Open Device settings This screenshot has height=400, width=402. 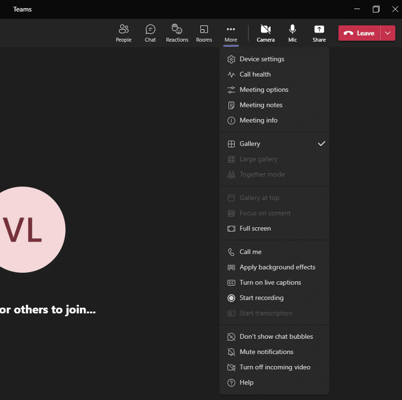(261, 59)
